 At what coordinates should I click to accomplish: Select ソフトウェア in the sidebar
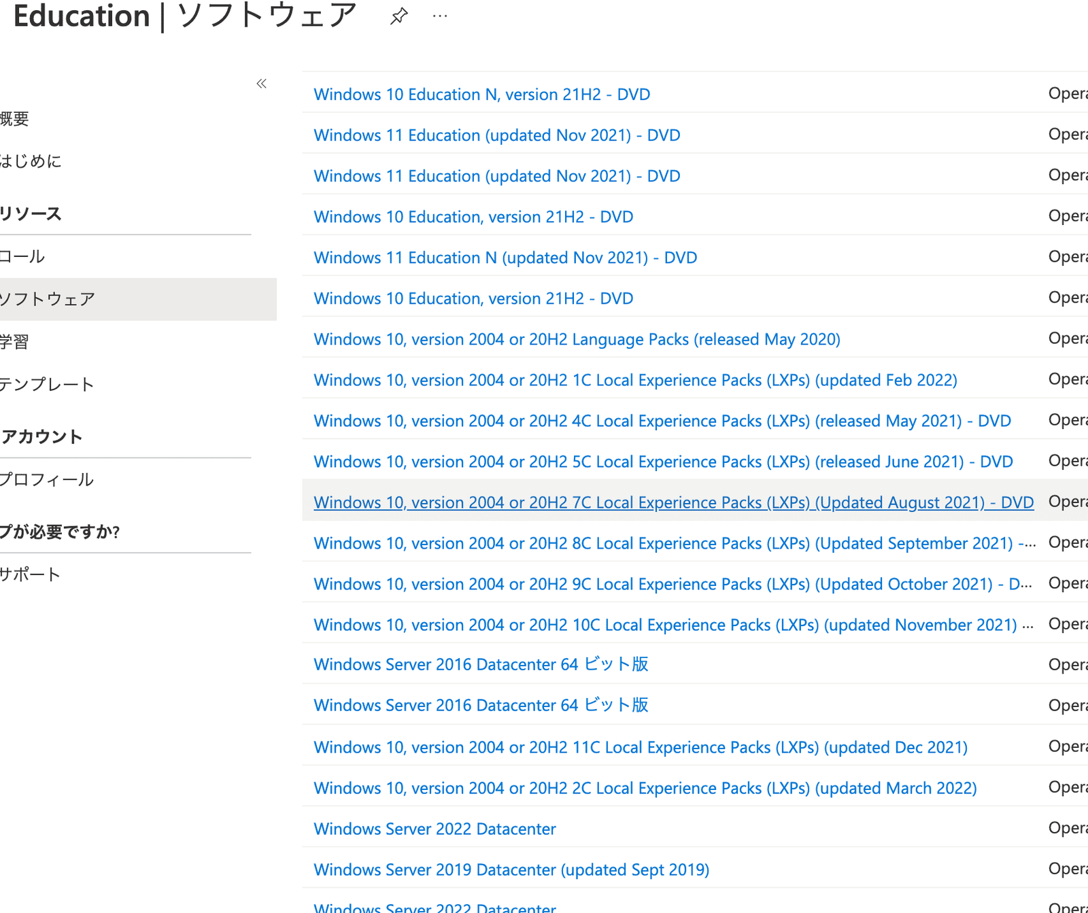pos(138,299)
